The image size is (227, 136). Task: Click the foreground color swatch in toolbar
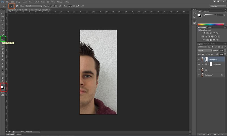2,87
